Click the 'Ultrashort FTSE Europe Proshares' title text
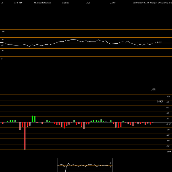The width and height of the screenshot is (172, 172). tap(150, 3)
